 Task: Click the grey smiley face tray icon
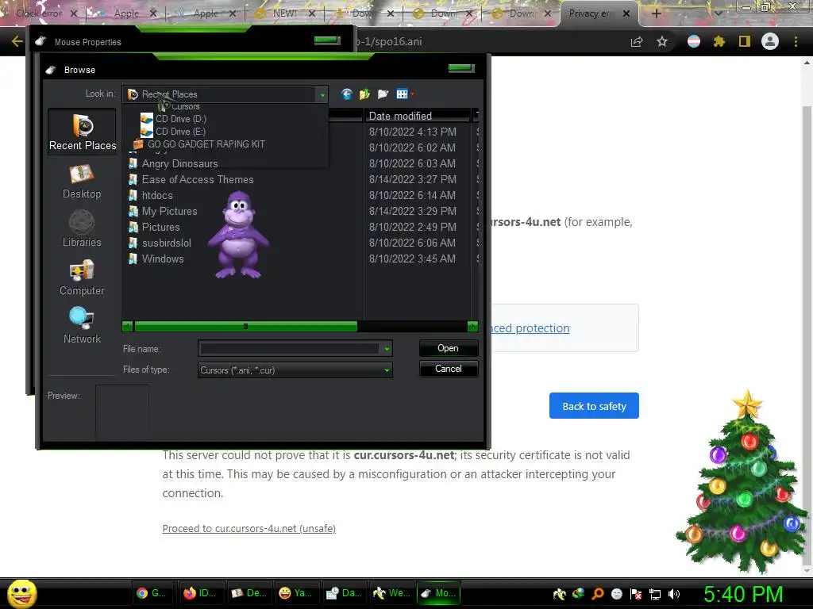point(616,594)
